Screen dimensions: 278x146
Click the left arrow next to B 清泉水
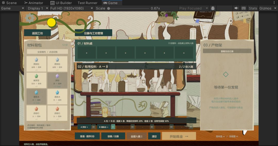[x=113, y=127]
